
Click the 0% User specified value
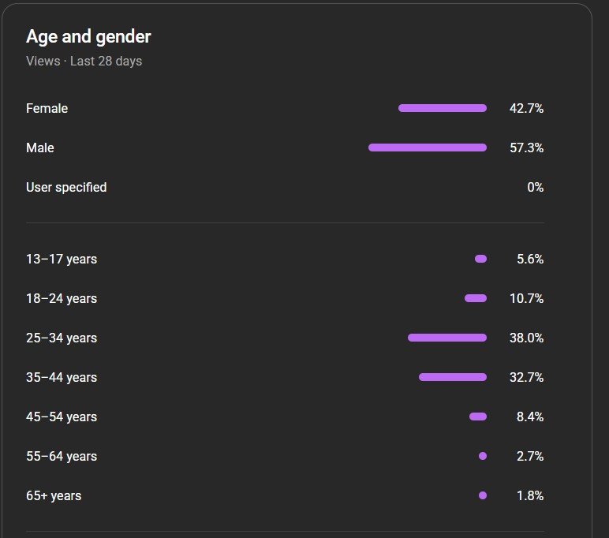click(x=535, y=188)
